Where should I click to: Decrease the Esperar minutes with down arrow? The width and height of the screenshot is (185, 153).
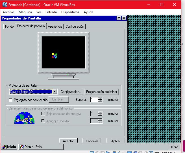(x=100, y=101)
